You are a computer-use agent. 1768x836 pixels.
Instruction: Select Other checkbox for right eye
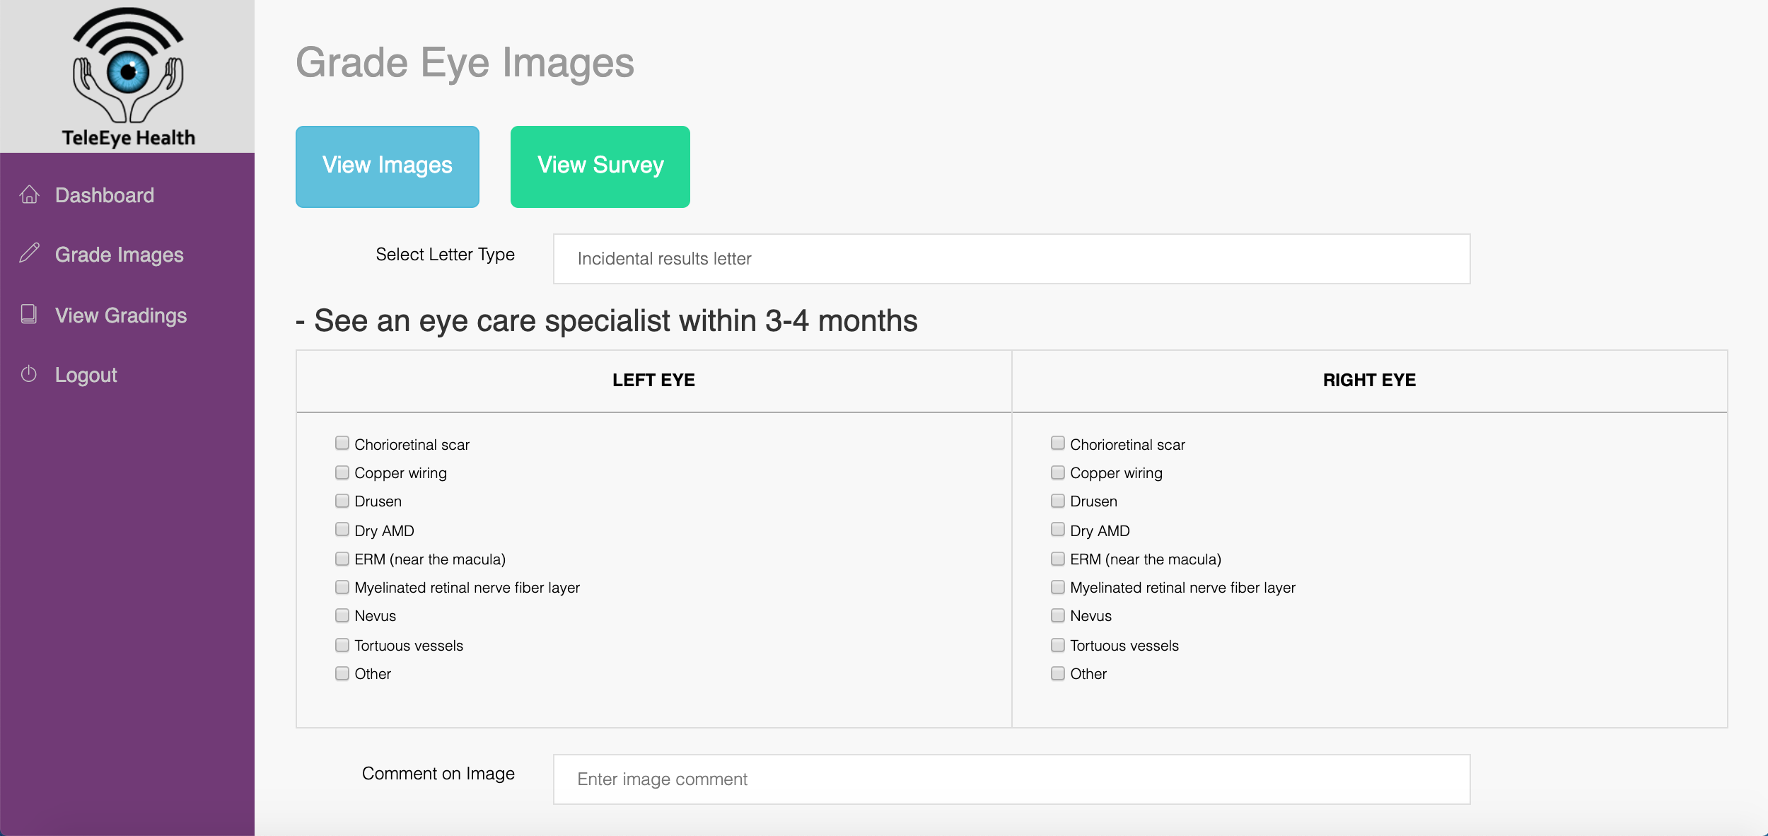[x=1058, y=673]
